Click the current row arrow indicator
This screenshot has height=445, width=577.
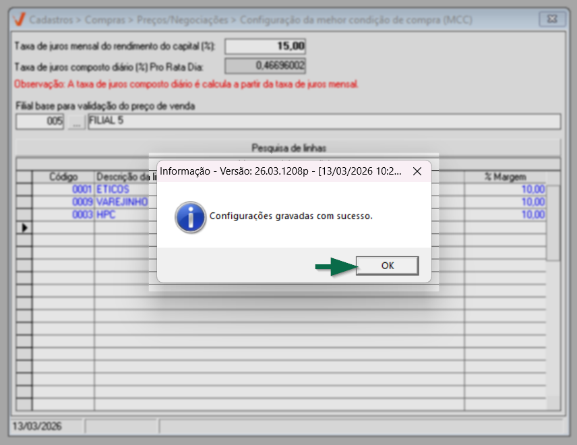[24, 227]
